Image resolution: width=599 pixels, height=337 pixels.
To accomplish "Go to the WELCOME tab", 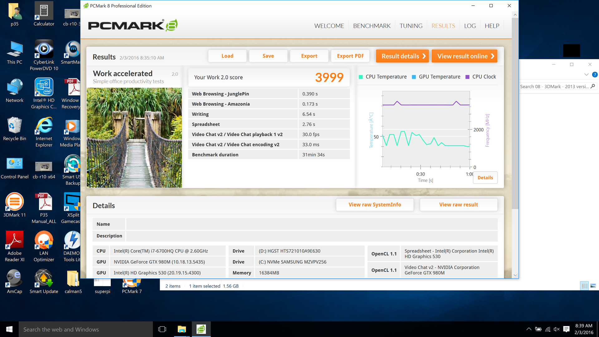I will (x=329, y=26).
